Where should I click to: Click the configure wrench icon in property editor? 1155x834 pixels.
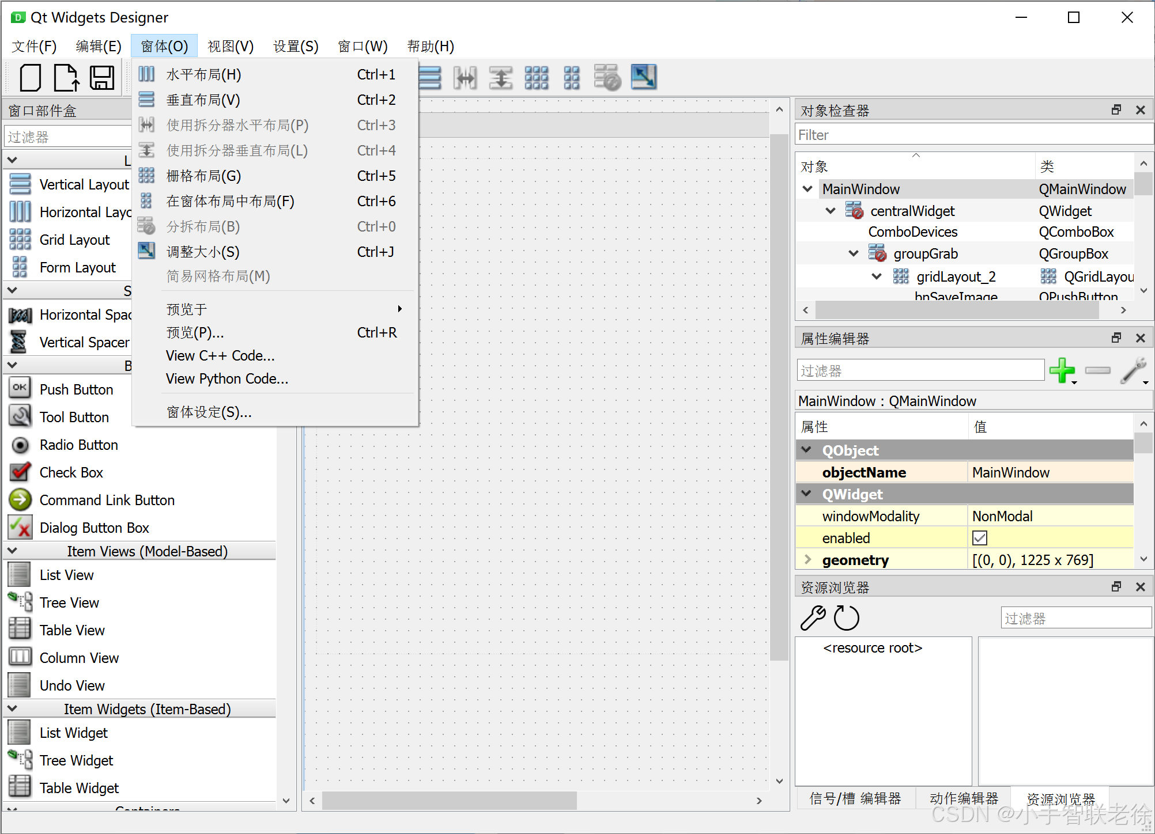point(1134,370)
